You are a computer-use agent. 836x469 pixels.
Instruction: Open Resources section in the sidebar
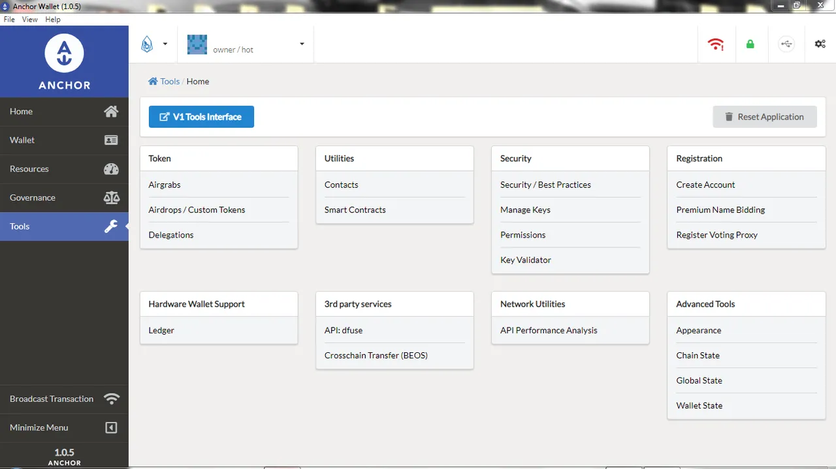[x=64, y=169]
